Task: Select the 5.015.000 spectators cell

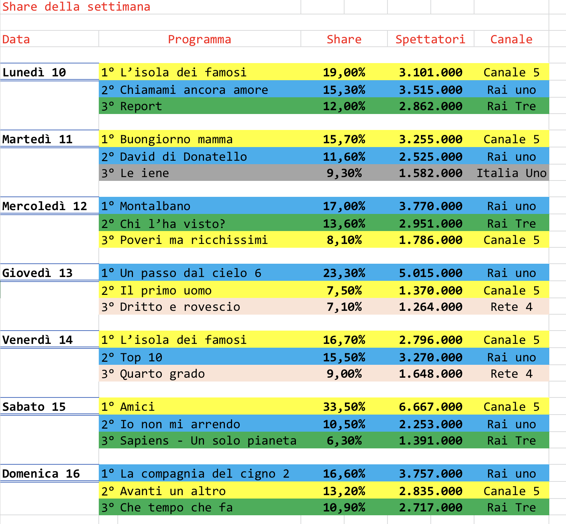Action: coord(430,273)
